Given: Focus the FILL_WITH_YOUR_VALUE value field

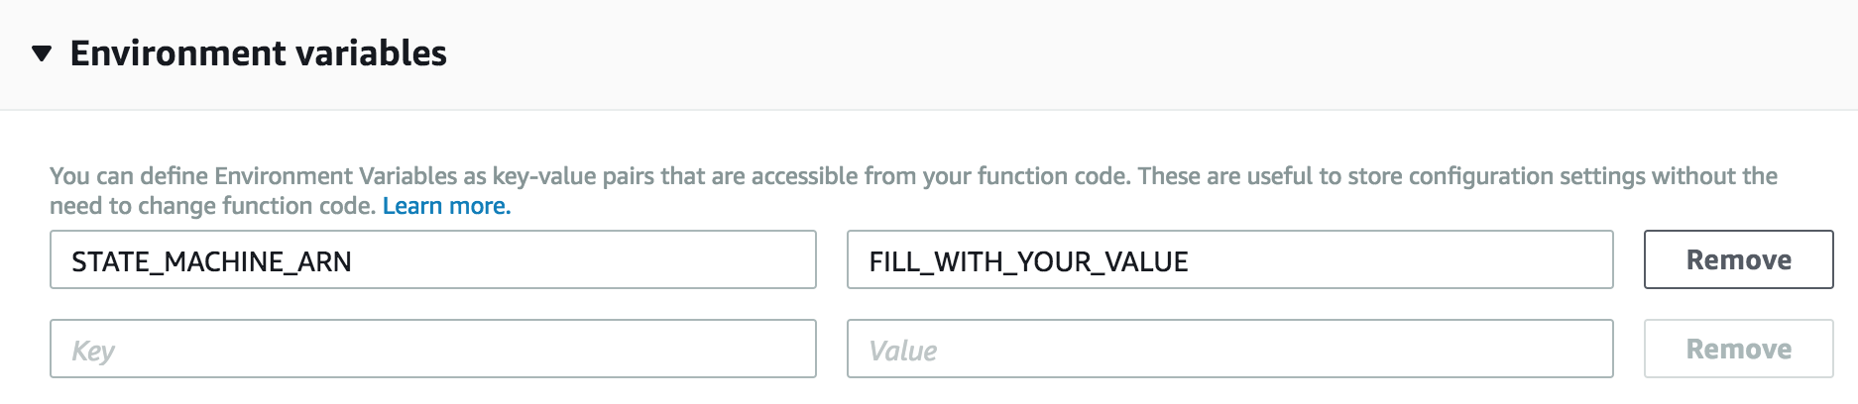Looking at the screenshot, I should [x=1229, y=260].
